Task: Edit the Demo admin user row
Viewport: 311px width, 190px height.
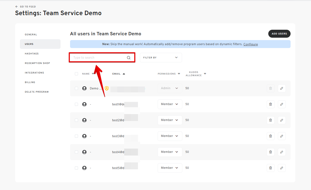Action: click(x=282, y=88)
